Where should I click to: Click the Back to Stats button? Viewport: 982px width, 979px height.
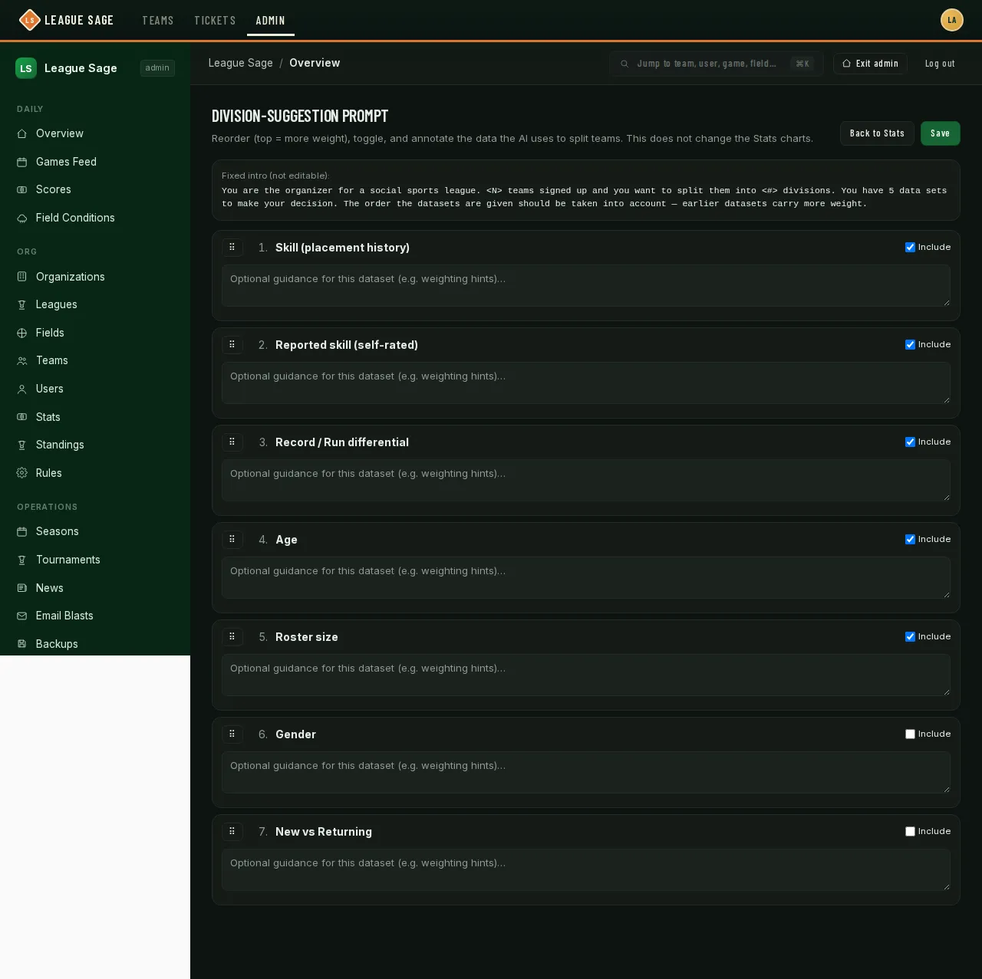[877, 133]
